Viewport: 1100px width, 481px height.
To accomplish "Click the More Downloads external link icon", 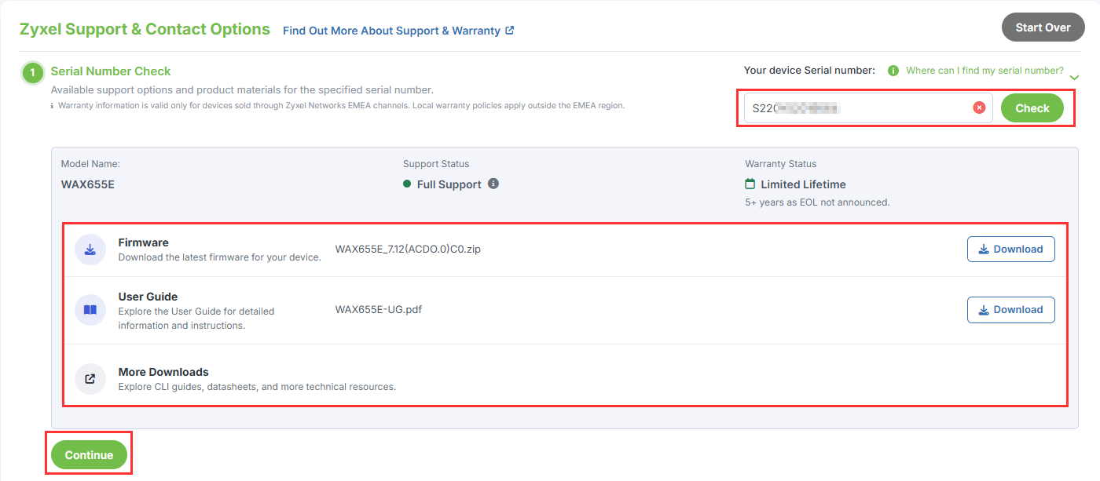I will (90, 379).
